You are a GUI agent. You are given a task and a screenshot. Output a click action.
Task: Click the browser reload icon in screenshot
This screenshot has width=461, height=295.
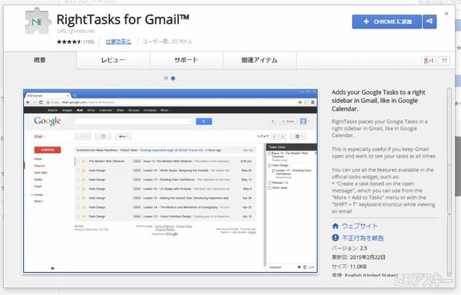(41, 102)
